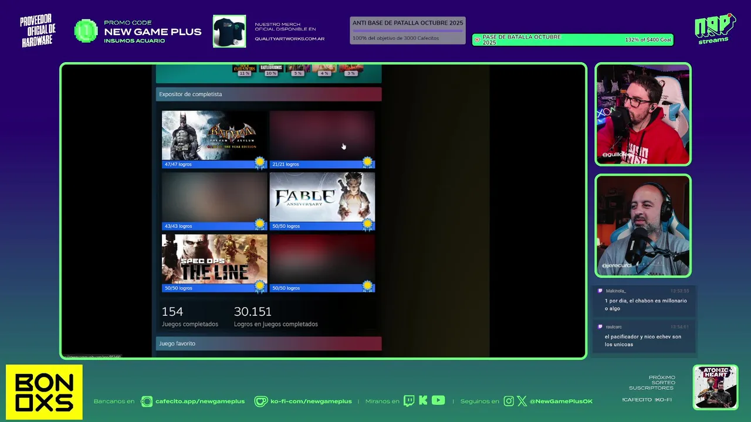Click the Anti Base de Patalla Octubre 2025 progress bar

[x=408, y=30]
